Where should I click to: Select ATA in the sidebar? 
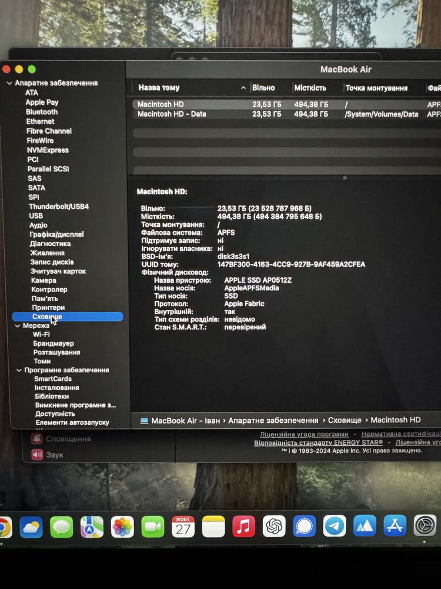(32, 93)
